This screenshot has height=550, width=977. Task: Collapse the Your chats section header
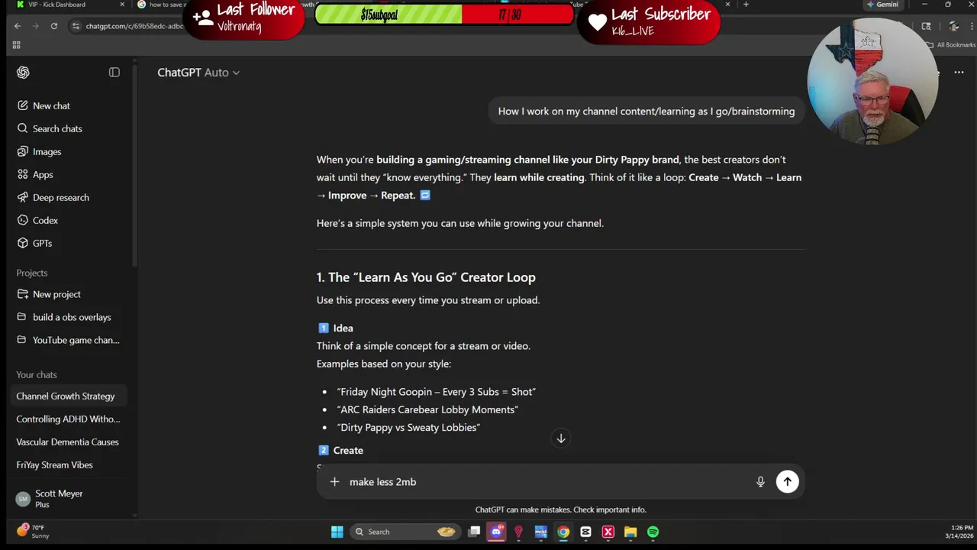point(37,374)
